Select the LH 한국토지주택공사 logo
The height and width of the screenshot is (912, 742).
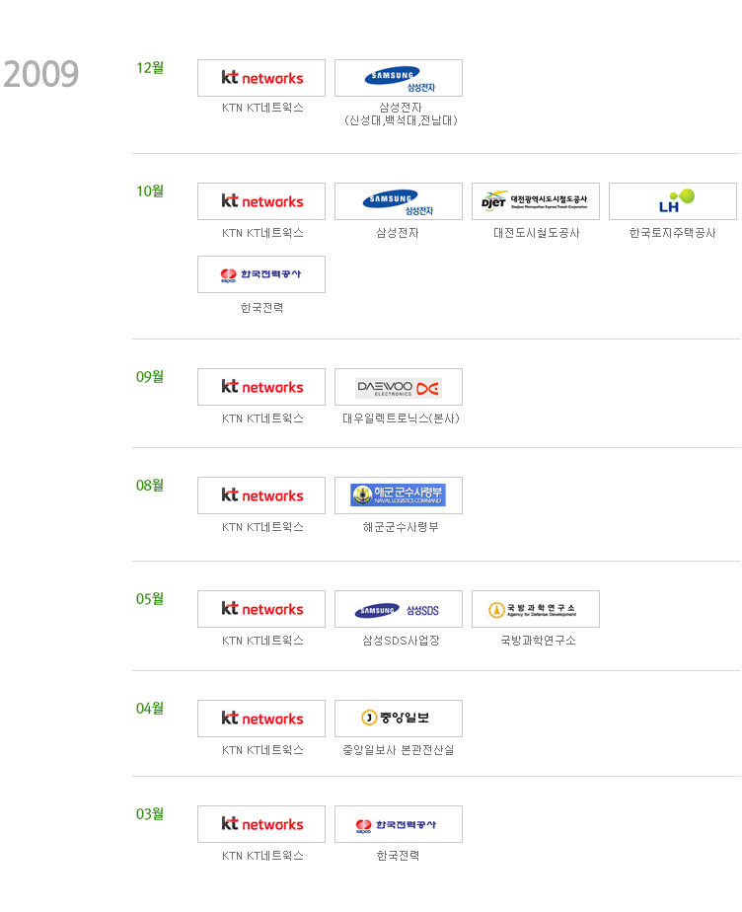pyautogui.click(x=673, y=201)
